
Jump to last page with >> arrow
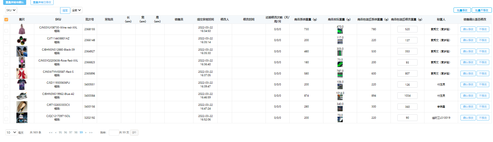tap(91, 133)
